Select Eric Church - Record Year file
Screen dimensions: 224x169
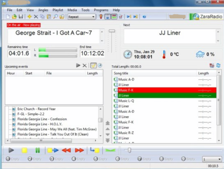coord(36,109)
